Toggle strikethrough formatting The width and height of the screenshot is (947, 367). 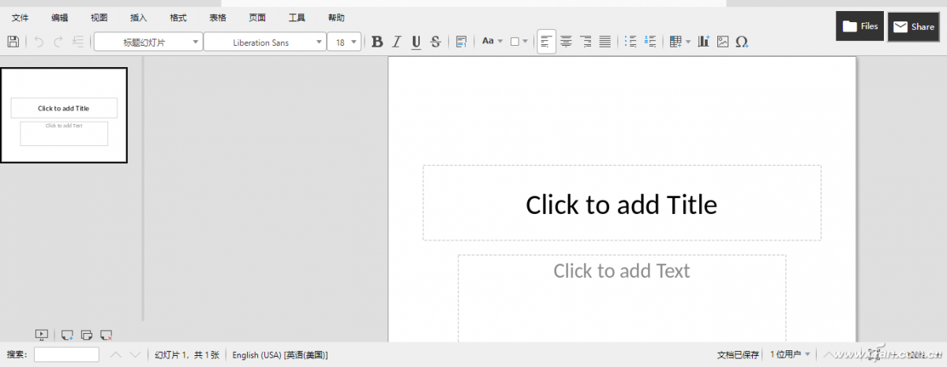[x=436, y=42]
